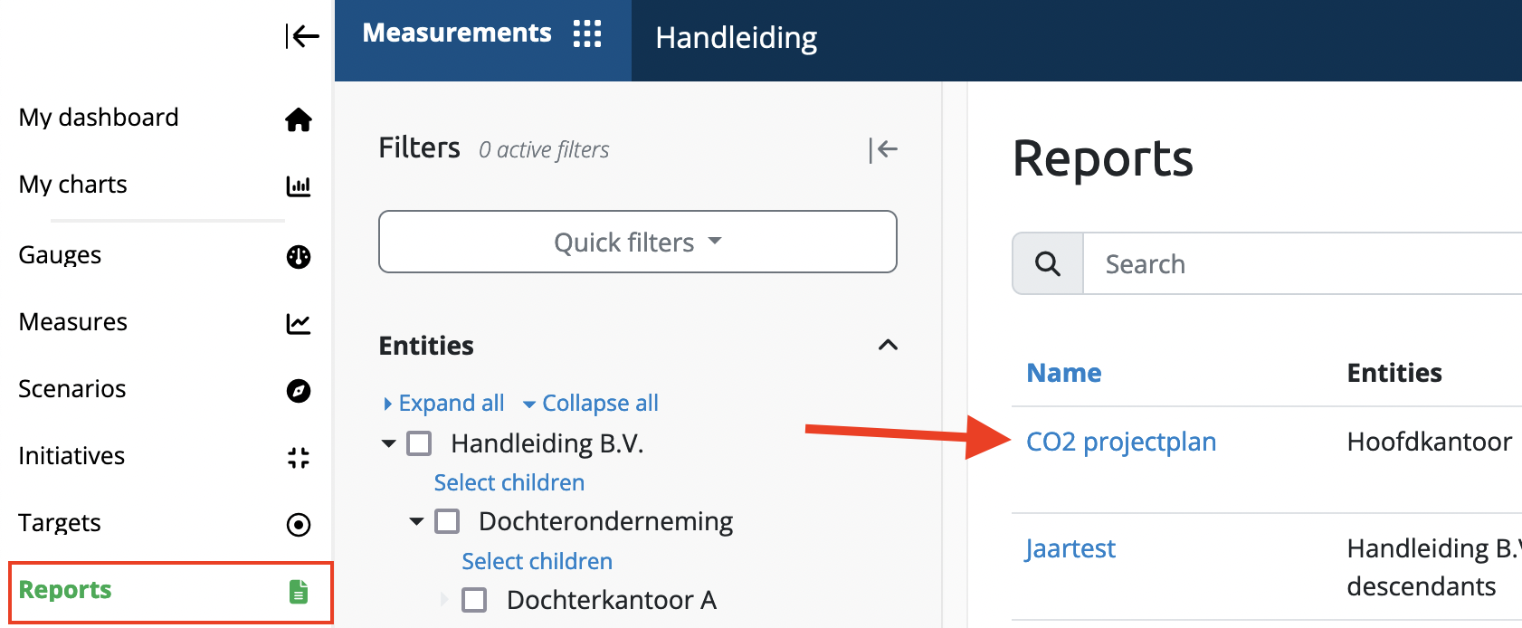This screenshot has height=628, width=1522.
Task: Click into the Search reports field
Action: pos(1303,263)
